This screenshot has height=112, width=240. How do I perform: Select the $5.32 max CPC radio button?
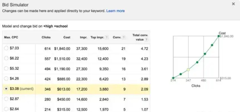[x=6, y=68]
